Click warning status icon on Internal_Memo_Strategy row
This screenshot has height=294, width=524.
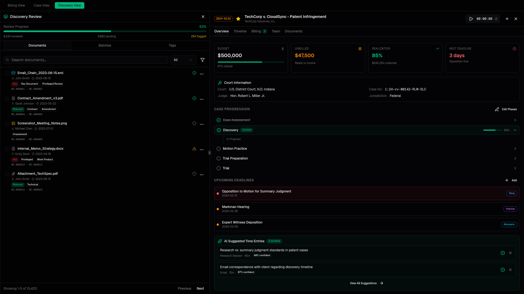click(x=194, y=149)
